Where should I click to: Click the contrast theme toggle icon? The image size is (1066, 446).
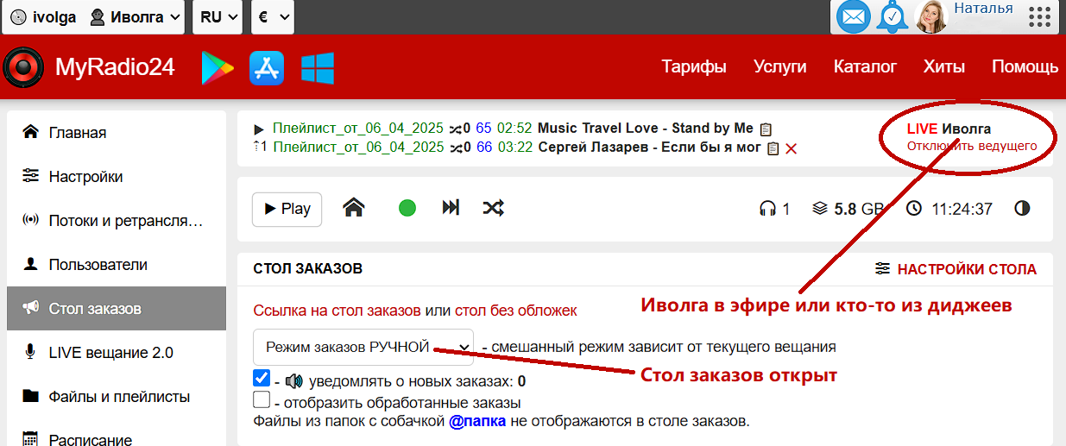[1022, 209]
